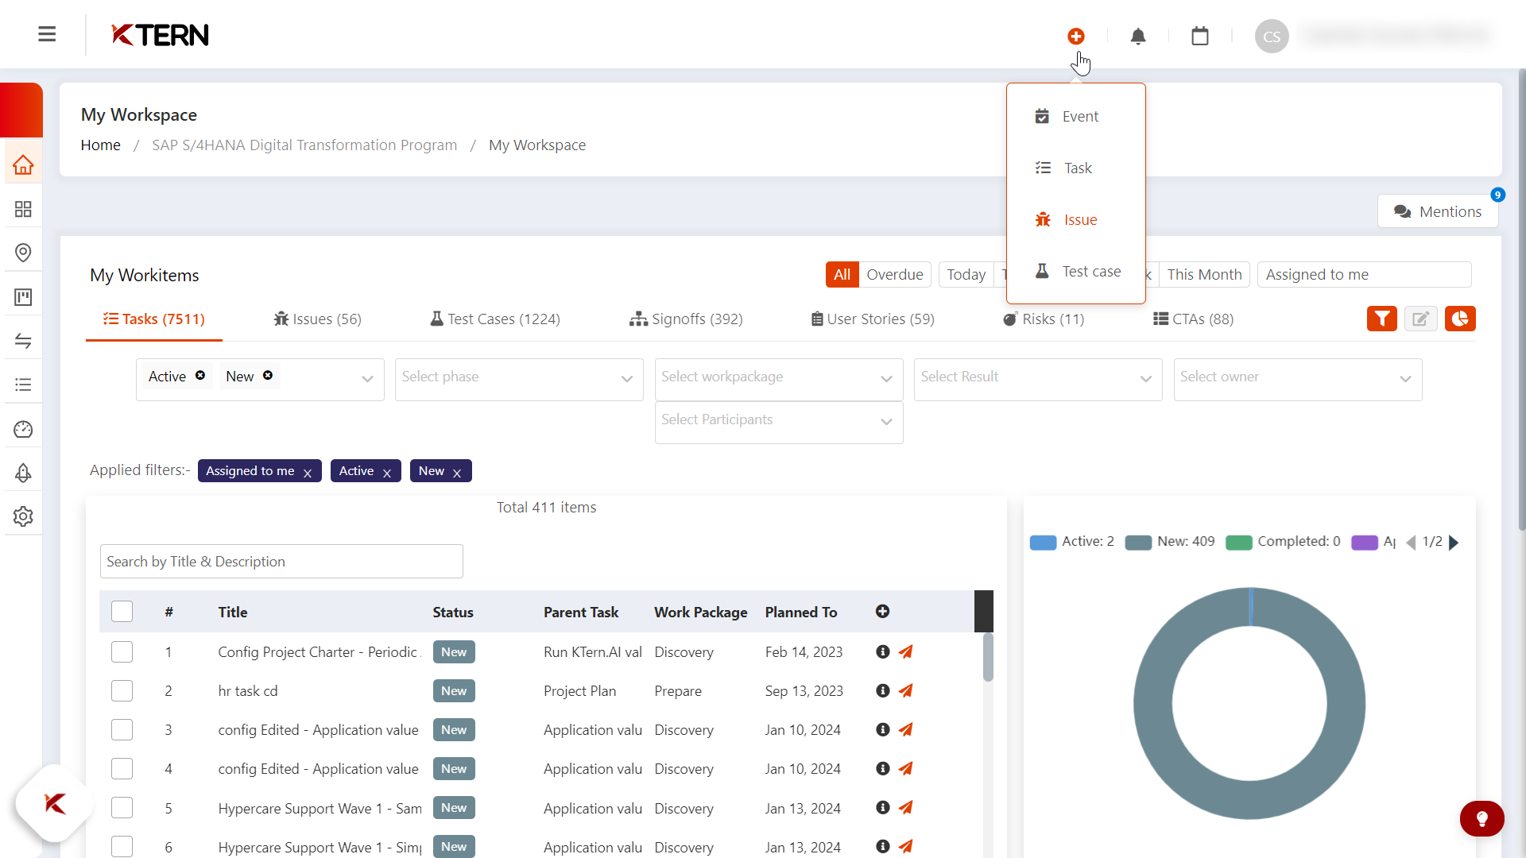
Task: Open SAP S/4HANA Digital Transformation Program breadcrumb
Action: 304,145
